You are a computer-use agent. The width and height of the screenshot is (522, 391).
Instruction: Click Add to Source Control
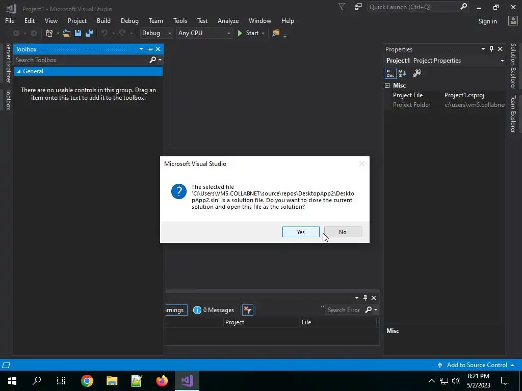[x=477, y=365]
